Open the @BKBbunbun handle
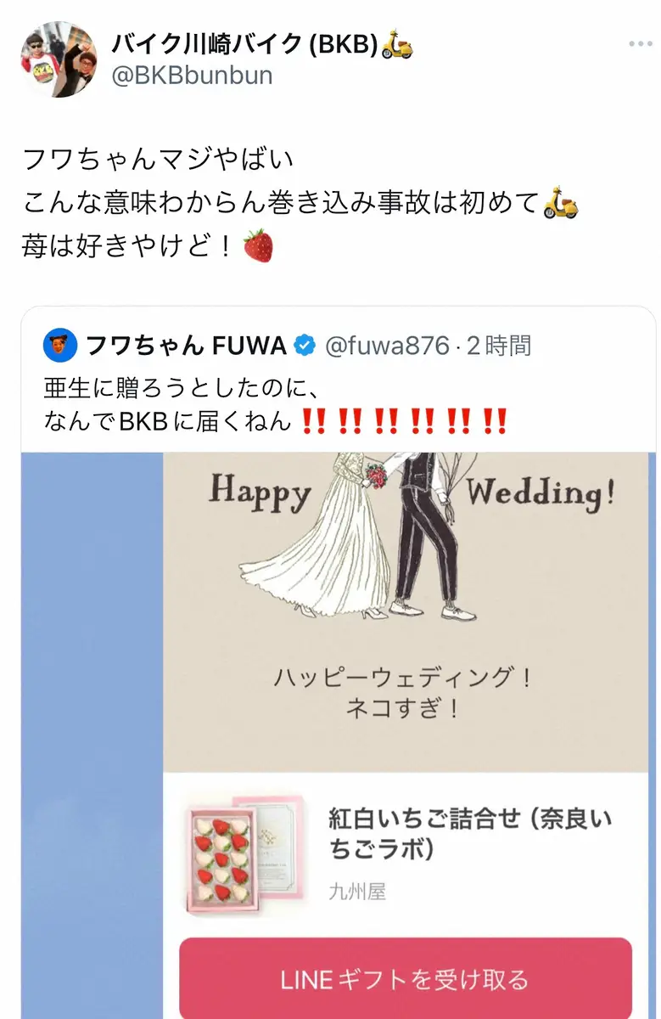 pyautogui.click(x=192, y=76)
